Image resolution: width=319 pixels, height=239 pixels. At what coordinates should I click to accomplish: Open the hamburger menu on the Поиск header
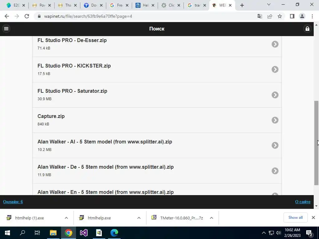coord(6,29)
